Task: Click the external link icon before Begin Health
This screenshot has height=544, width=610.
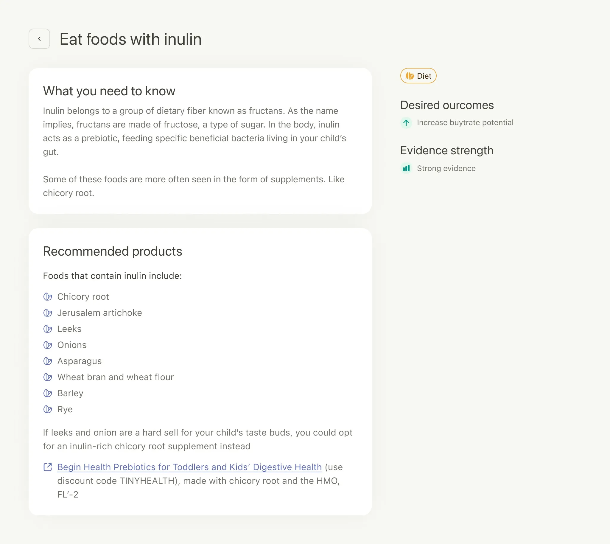Action: (x=48, y=467)
